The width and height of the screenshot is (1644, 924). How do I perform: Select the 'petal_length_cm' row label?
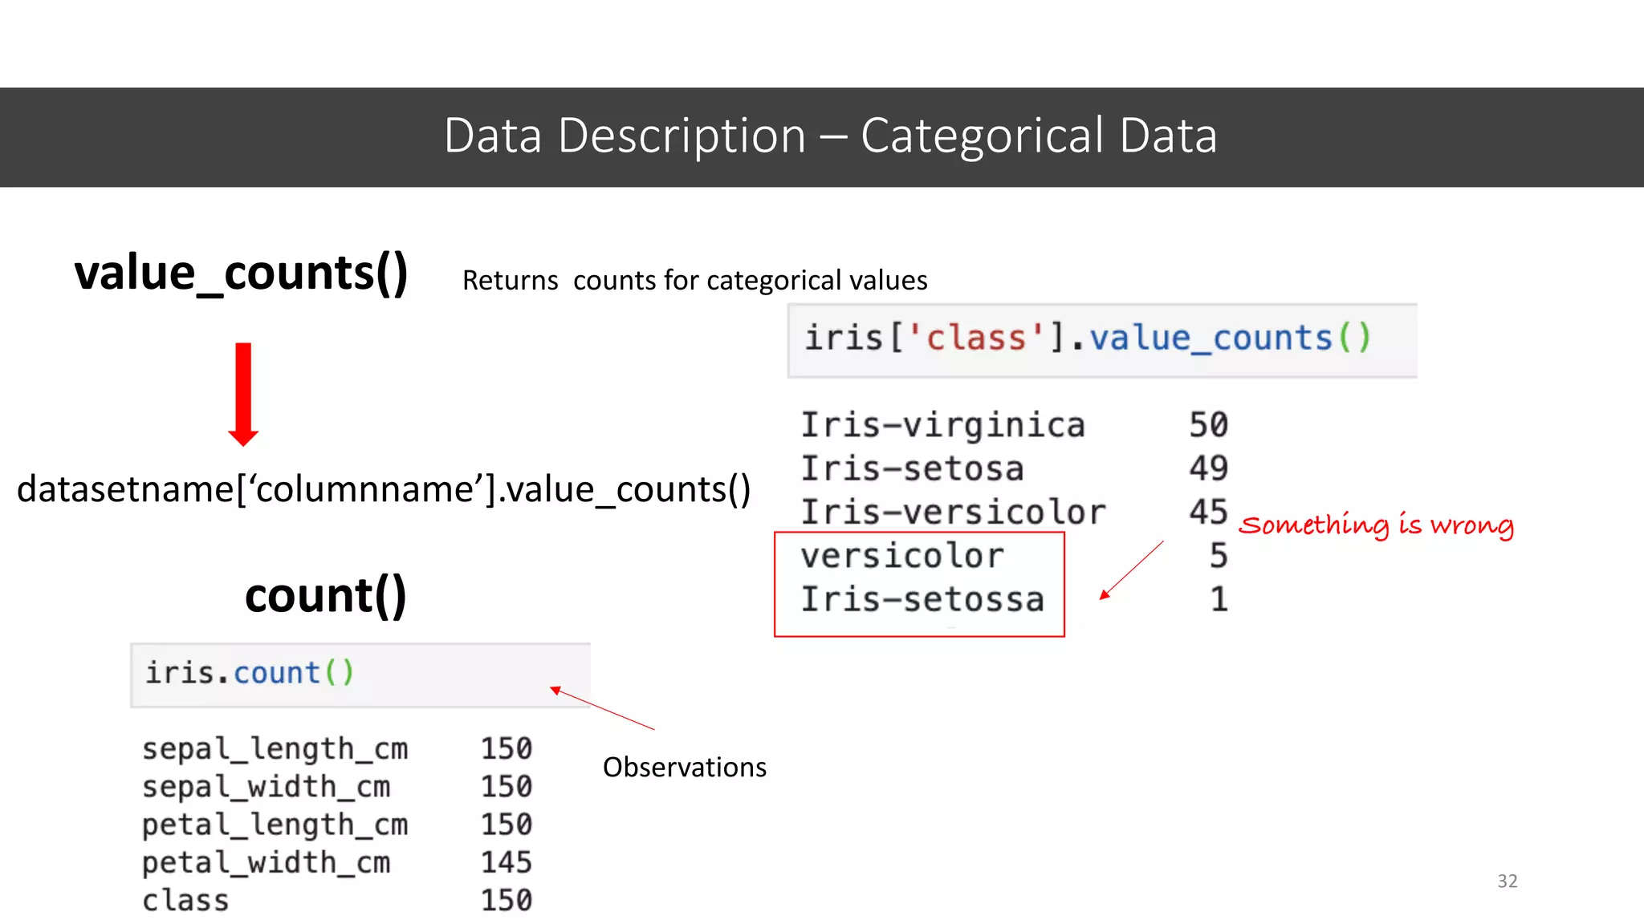(275, 825)
